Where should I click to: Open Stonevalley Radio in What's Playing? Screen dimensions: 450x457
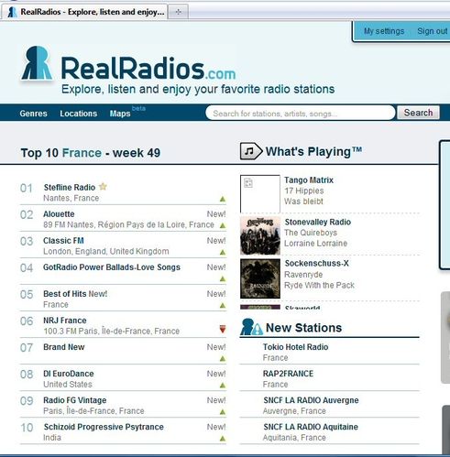tap(318, 222)
